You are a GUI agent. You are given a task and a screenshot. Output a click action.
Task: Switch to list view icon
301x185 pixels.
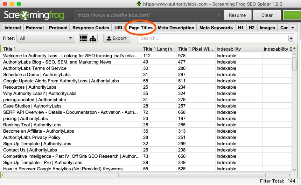(84, 38)
